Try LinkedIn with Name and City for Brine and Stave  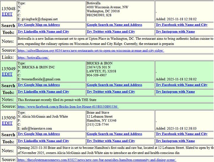[x=43, y=141]
